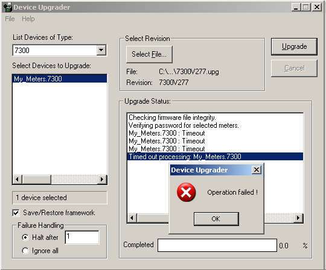This screenshot has height=270, width=326.
Task: Click the Upgrade button
Action: click(294, 46)
